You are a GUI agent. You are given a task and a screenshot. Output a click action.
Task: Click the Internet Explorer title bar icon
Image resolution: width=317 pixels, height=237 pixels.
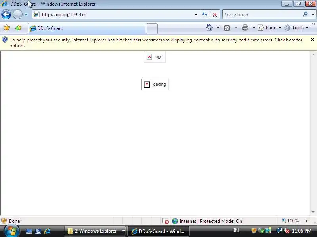click(4, 4)
